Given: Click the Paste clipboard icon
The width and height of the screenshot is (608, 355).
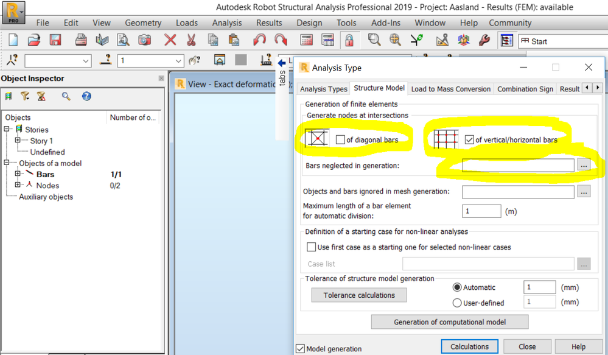Looking at the screenshot, I should point(234,40).
